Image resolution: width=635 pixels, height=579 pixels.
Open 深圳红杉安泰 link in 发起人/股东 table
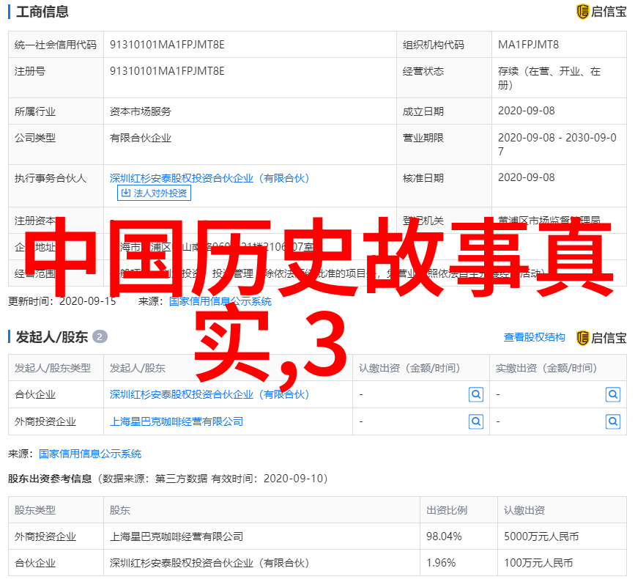(209, 394)
